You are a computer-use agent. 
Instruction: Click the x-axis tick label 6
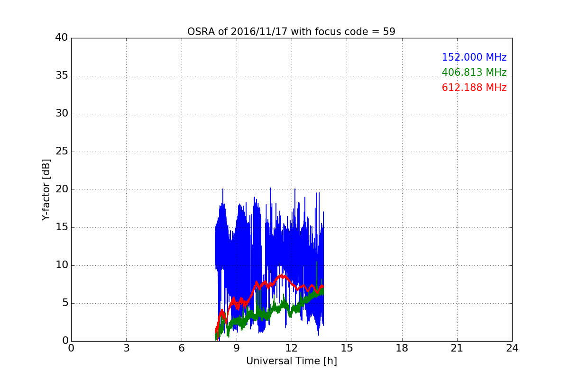click(x=182, y=348)
